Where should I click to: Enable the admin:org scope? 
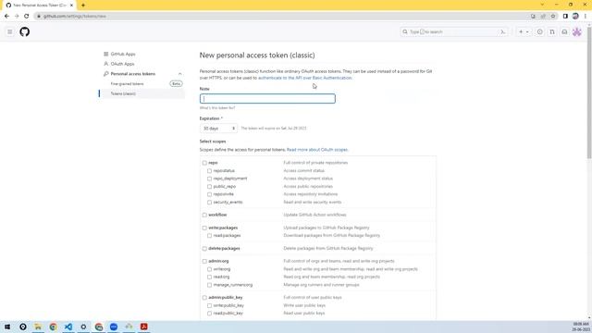[204, 261]
